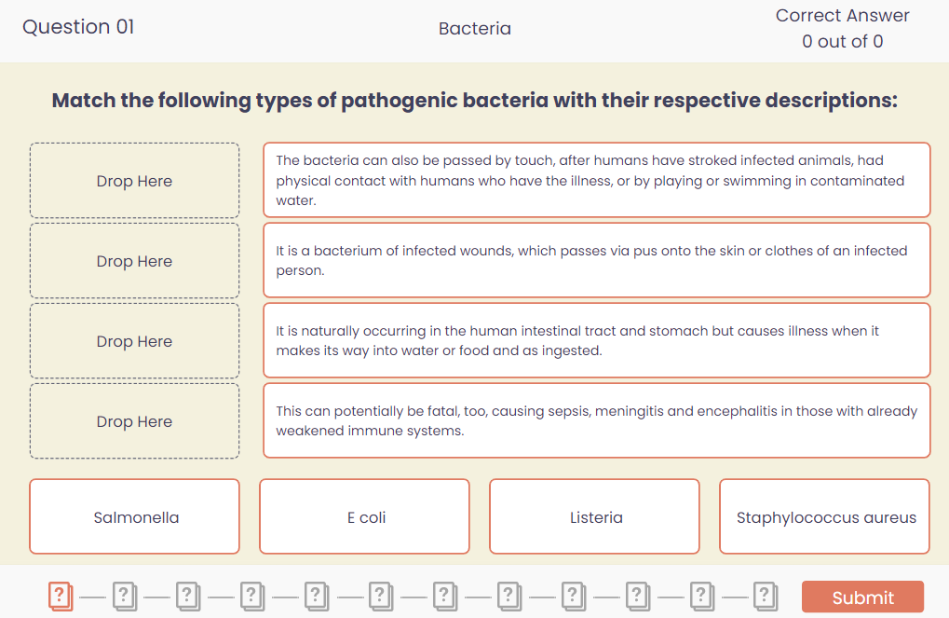Click the first question progress icon
Screen dimensions: 949x618
click(61, 595)
